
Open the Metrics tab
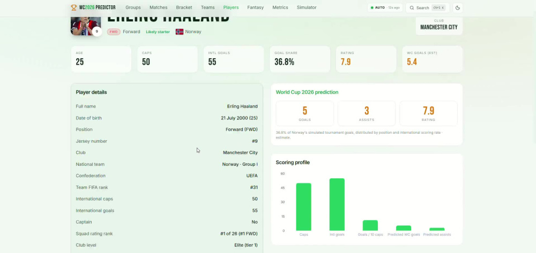click(280, 7)
